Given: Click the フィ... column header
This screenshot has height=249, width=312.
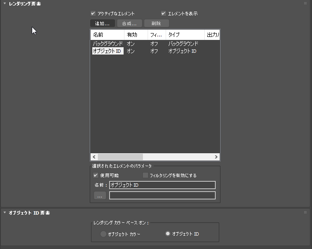Looking at the screenshot, I should (x=157, y=35).
